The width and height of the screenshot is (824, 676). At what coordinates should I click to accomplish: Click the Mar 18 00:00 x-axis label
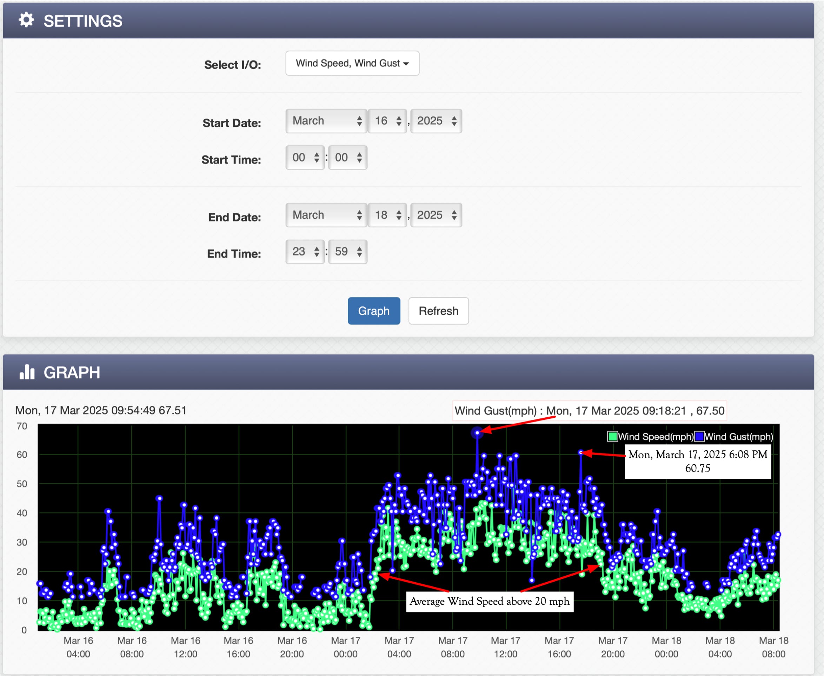[666, 647]
